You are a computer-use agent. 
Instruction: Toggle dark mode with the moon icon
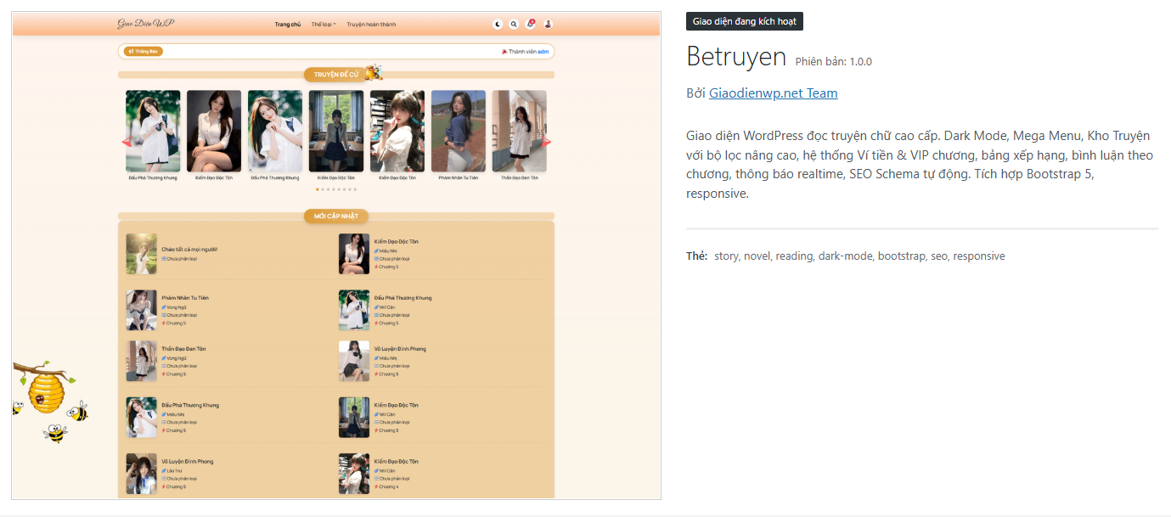click(498, 24)
